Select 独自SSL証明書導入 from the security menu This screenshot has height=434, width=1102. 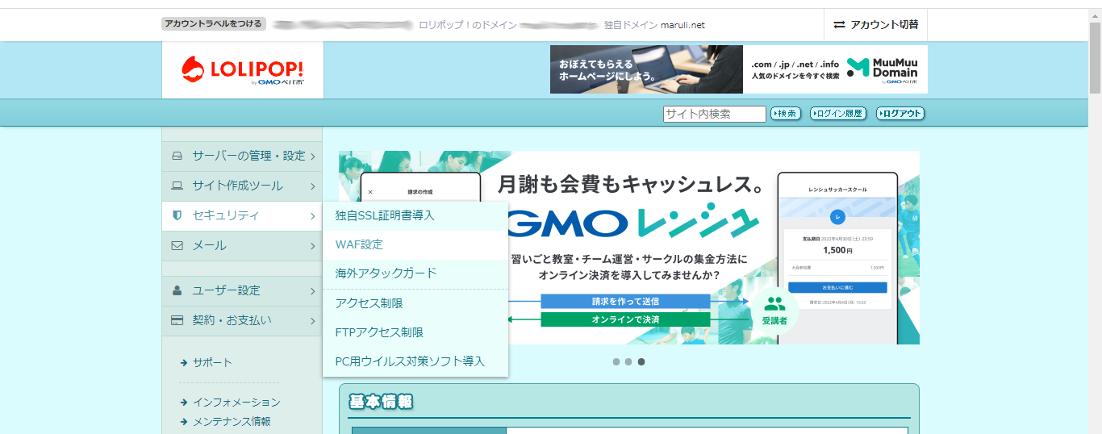(x=385, y=215)
